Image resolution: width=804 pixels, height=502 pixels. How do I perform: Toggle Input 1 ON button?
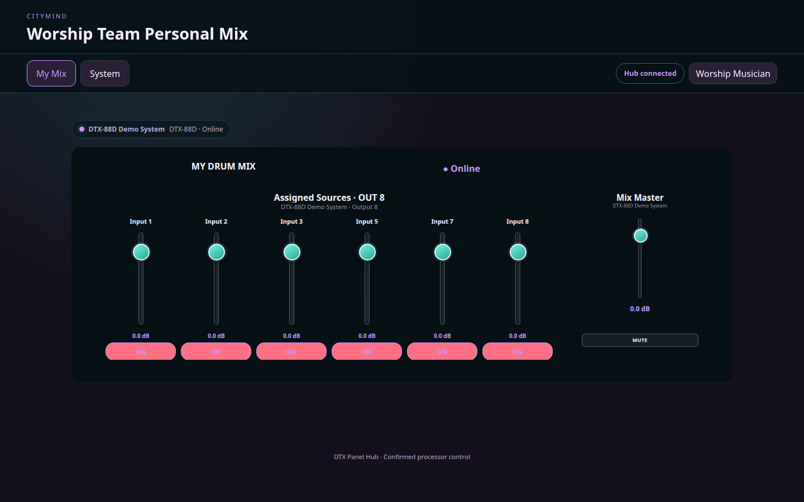(x=141, y=351)
